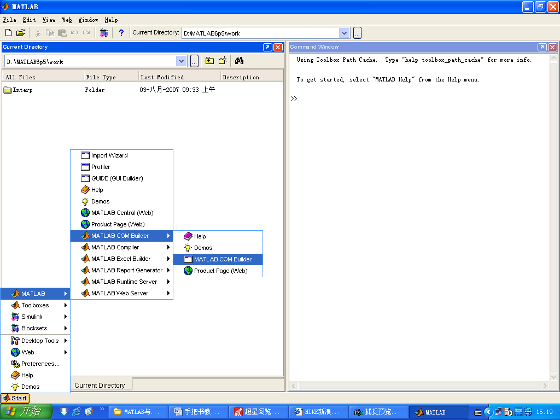Open the Edit menu
The height and width of the screenshot is (420, 560).
tap(30, 20)
